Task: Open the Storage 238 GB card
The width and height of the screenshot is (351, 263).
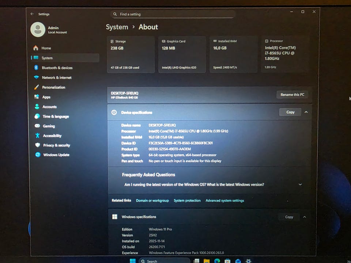Action: pyautogui.click(x=131, y=54)
